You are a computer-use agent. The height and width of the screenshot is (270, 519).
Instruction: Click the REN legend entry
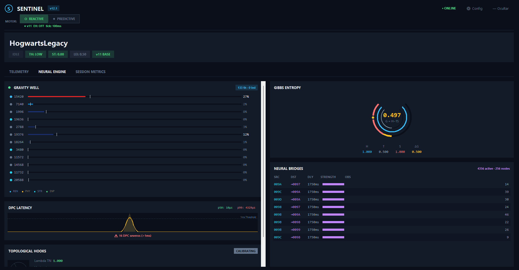coord(14,191)
